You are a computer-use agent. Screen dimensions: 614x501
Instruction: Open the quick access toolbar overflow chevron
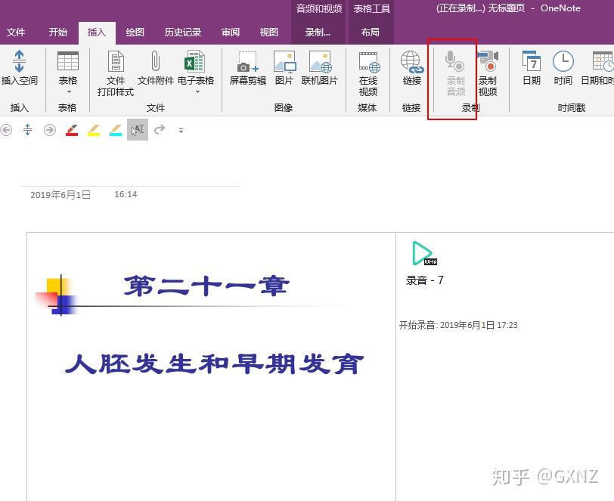(181, 131)
